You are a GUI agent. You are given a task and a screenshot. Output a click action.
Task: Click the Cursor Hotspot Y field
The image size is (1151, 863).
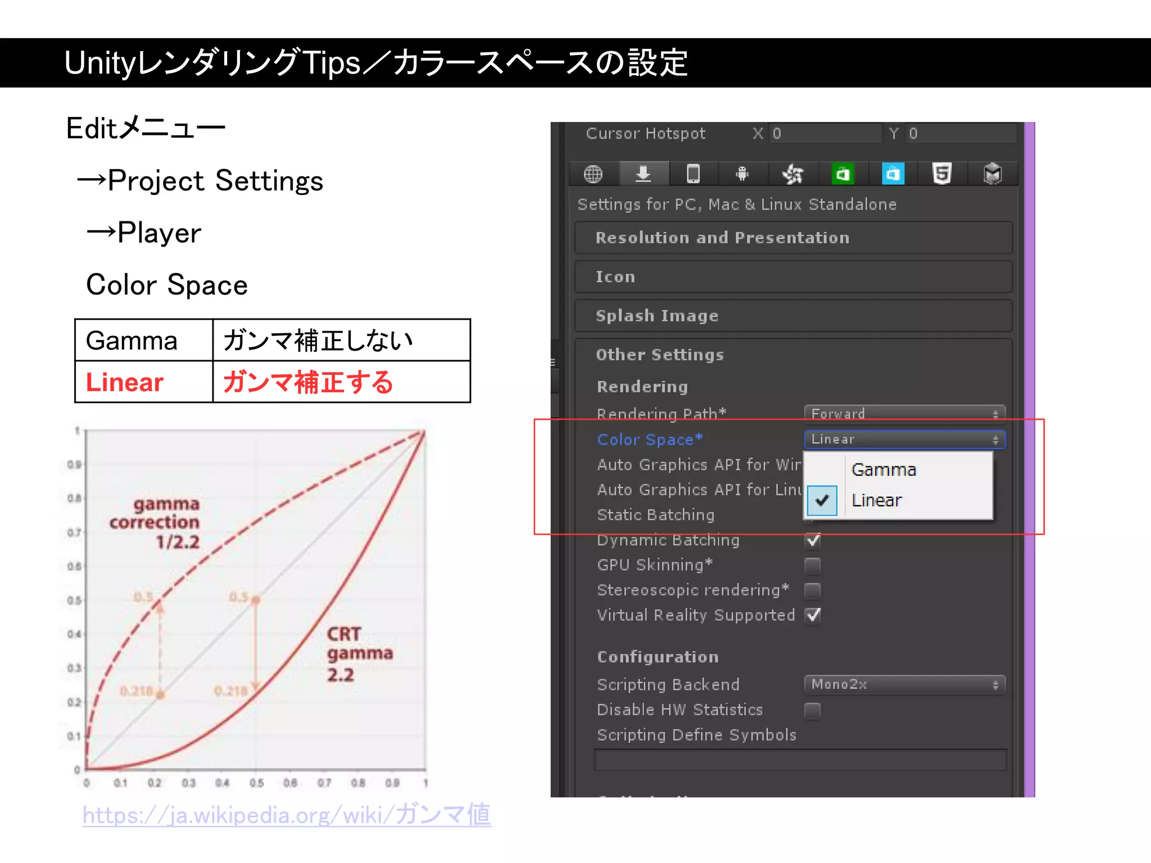pos(960,134)
